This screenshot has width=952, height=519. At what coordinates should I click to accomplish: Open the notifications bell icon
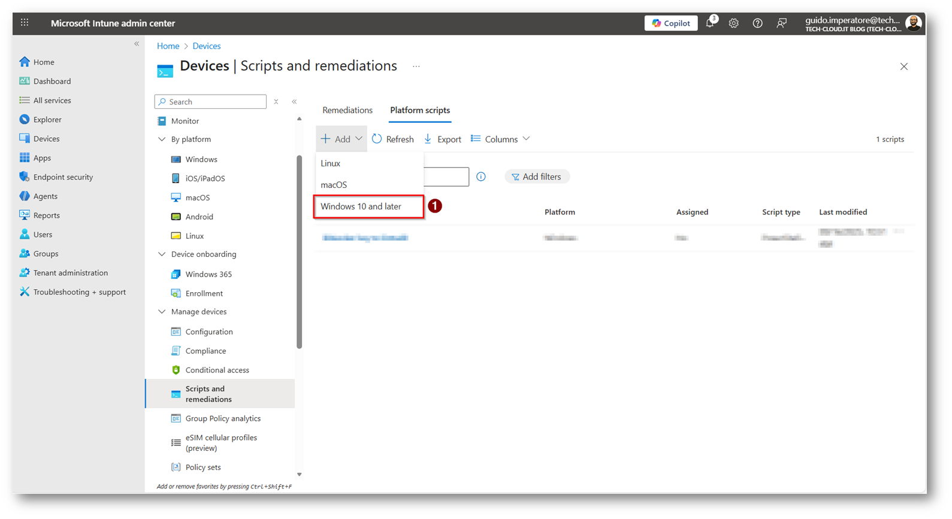pos(710,23)
